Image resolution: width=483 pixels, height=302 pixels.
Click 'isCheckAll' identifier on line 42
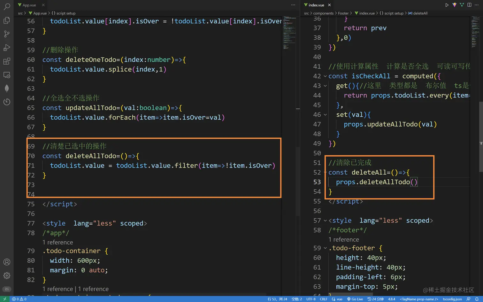(371, 76)
